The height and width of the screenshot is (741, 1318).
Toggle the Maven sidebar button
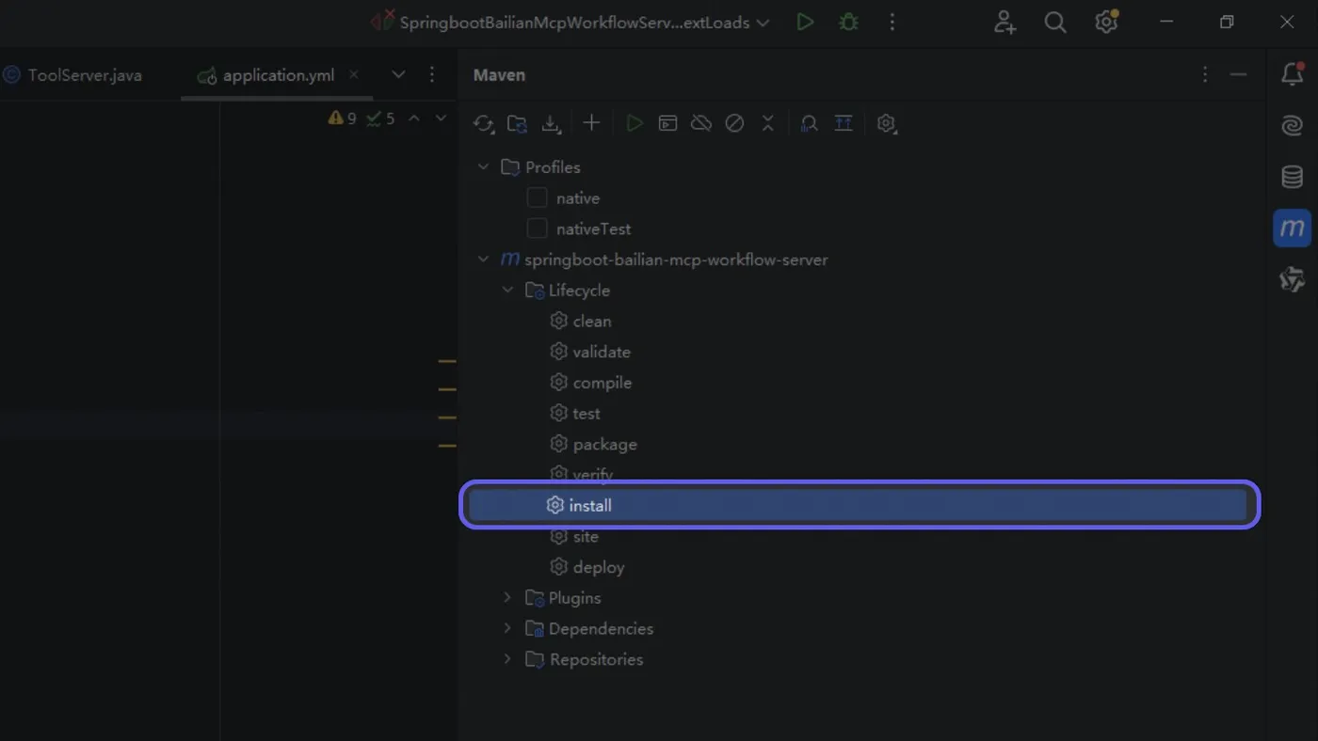point(1293,228)
